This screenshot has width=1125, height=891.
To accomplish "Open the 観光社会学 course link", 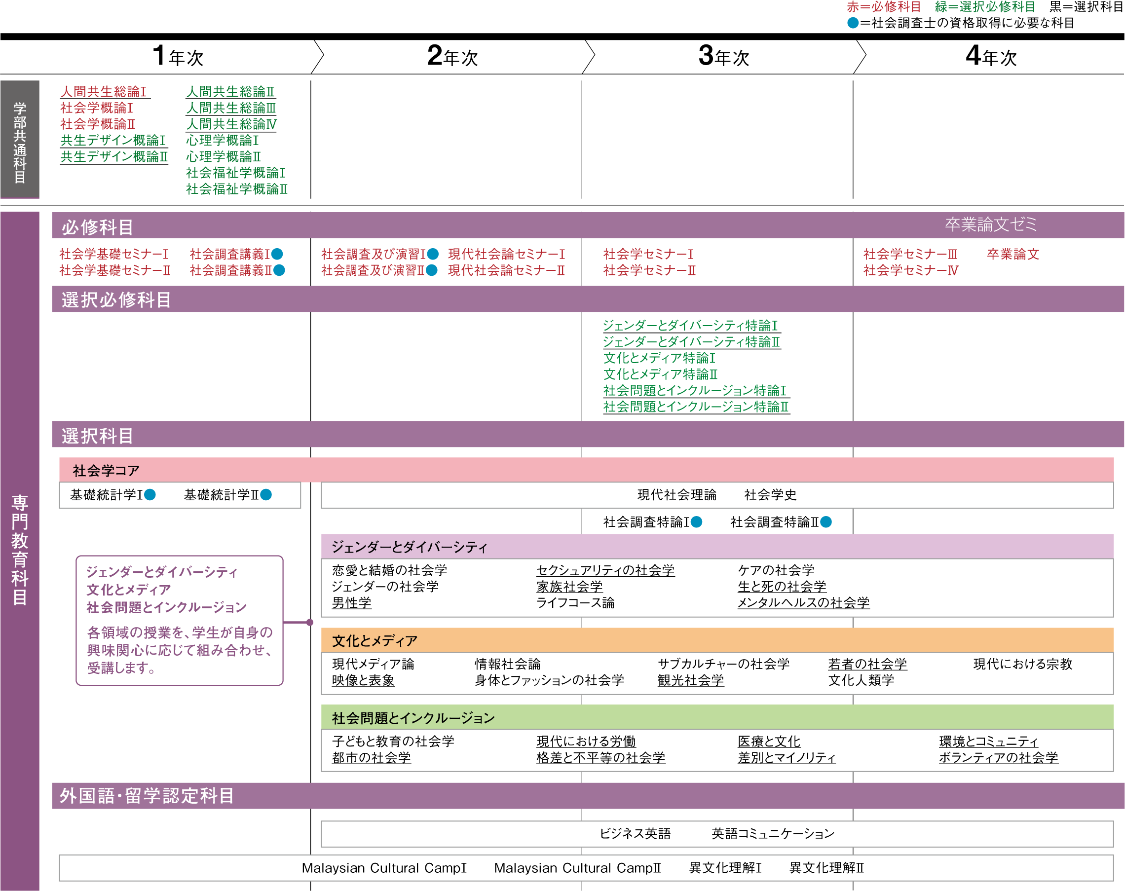I will pos(690,680).
